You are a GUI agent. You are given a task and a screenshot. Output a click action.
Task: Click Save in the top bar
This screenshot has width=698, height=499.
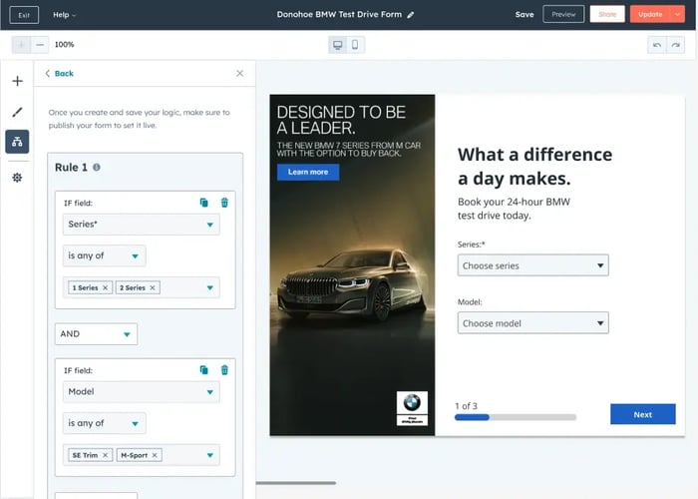click(524, 14)
